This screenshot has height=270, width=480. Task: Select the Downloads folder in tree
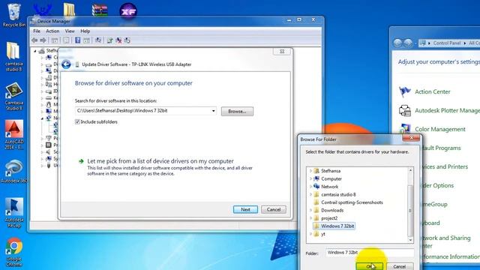[332, 210]
